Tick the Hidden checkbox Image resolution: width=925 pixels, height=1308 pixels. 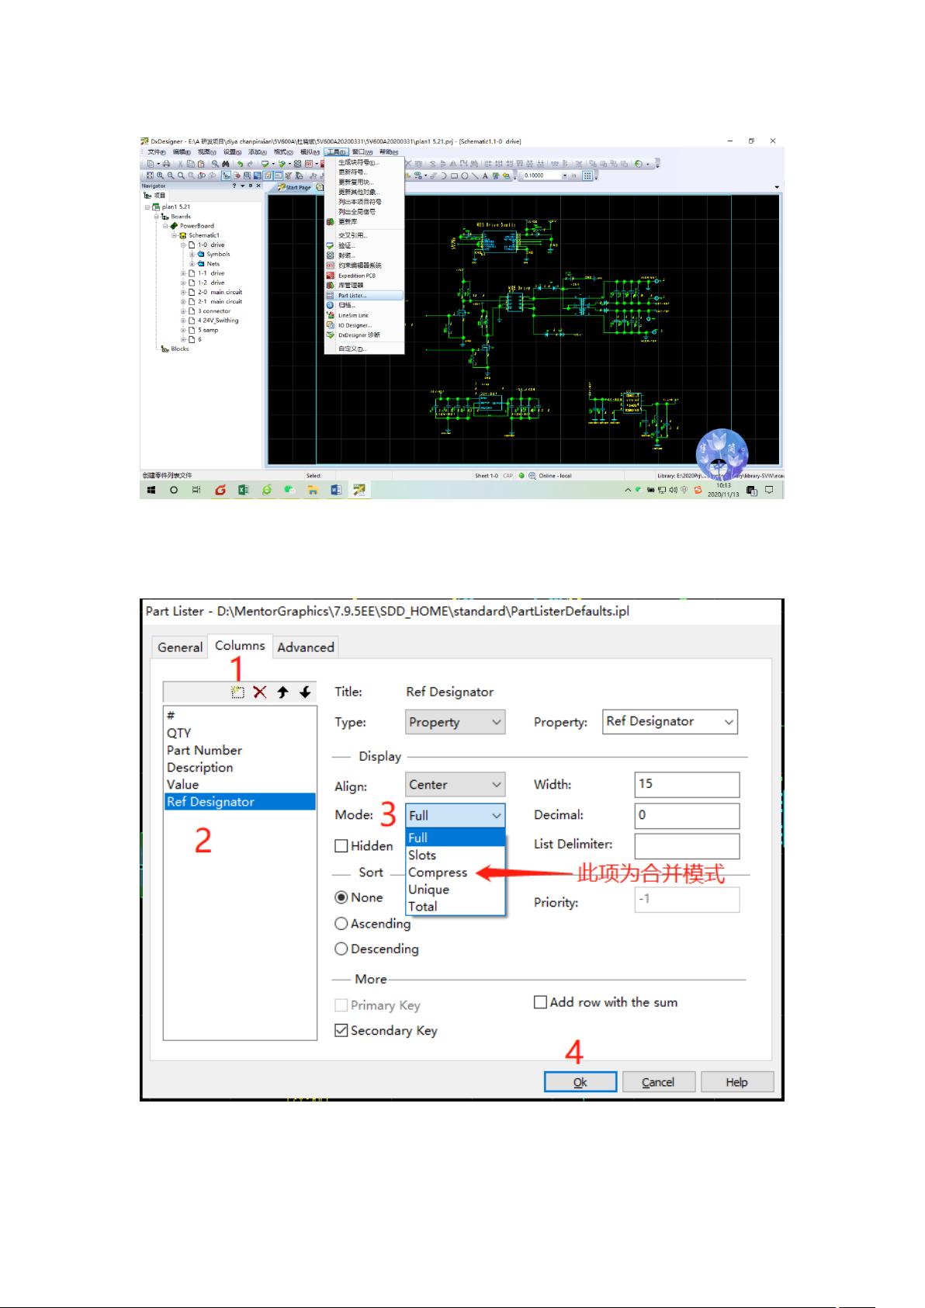(341, 846)
